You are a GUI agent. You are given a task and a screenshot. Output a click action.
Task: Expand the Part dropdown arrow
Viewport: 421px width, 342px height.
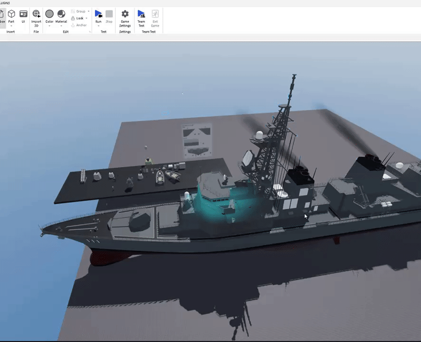pos(11,26)
